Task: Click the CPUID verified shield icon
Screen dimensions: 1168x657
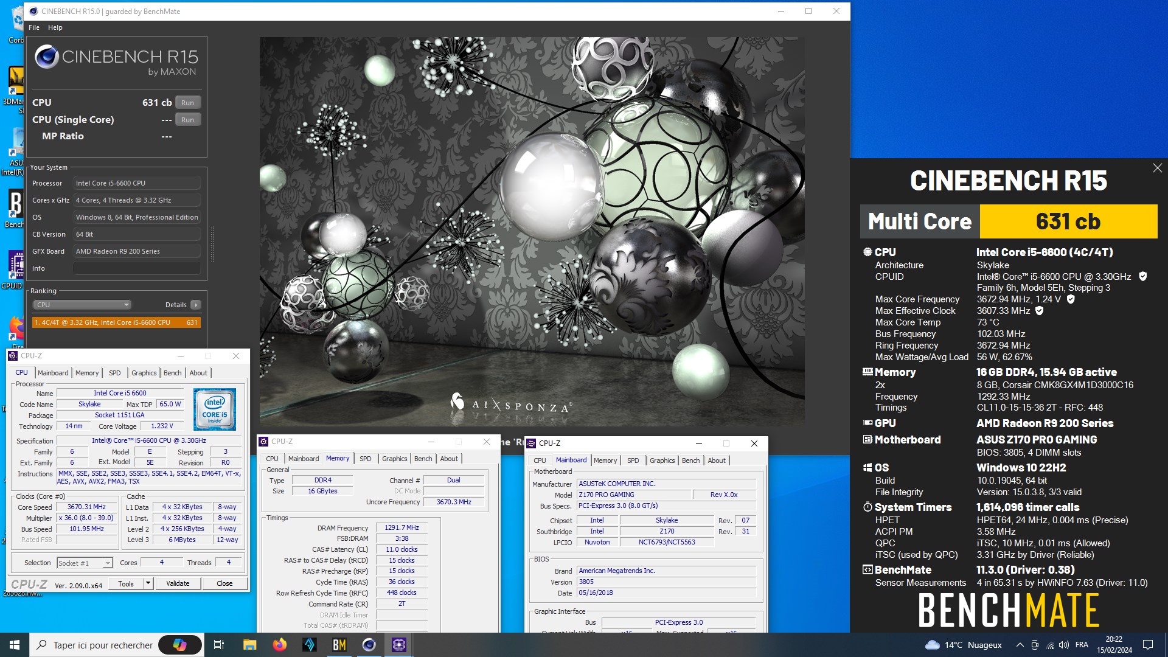Action: (1142, 276)
